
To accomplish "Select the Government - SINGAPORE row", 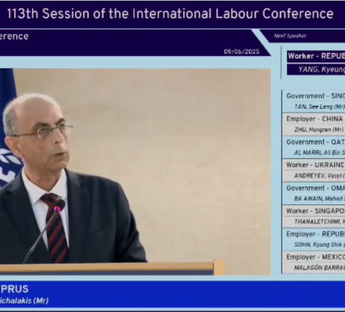I will click(313, 96).
